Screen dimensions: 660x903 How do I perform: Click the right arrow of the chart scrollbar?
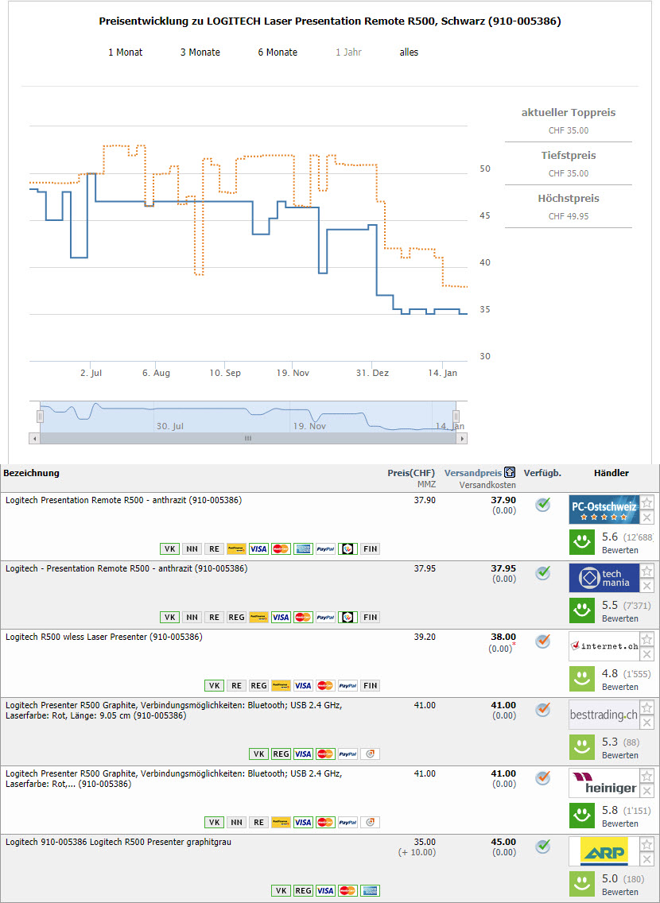[x=462, y=438]
